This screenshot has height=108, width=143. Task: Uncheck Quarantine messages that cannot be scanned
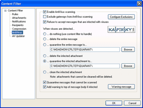[45, 82]
